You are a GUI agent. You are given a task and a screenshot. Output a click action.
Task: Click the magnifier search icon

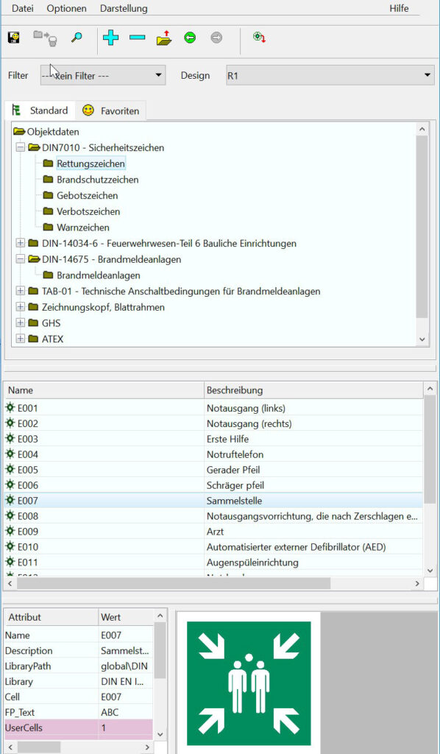tap(77, 38)
